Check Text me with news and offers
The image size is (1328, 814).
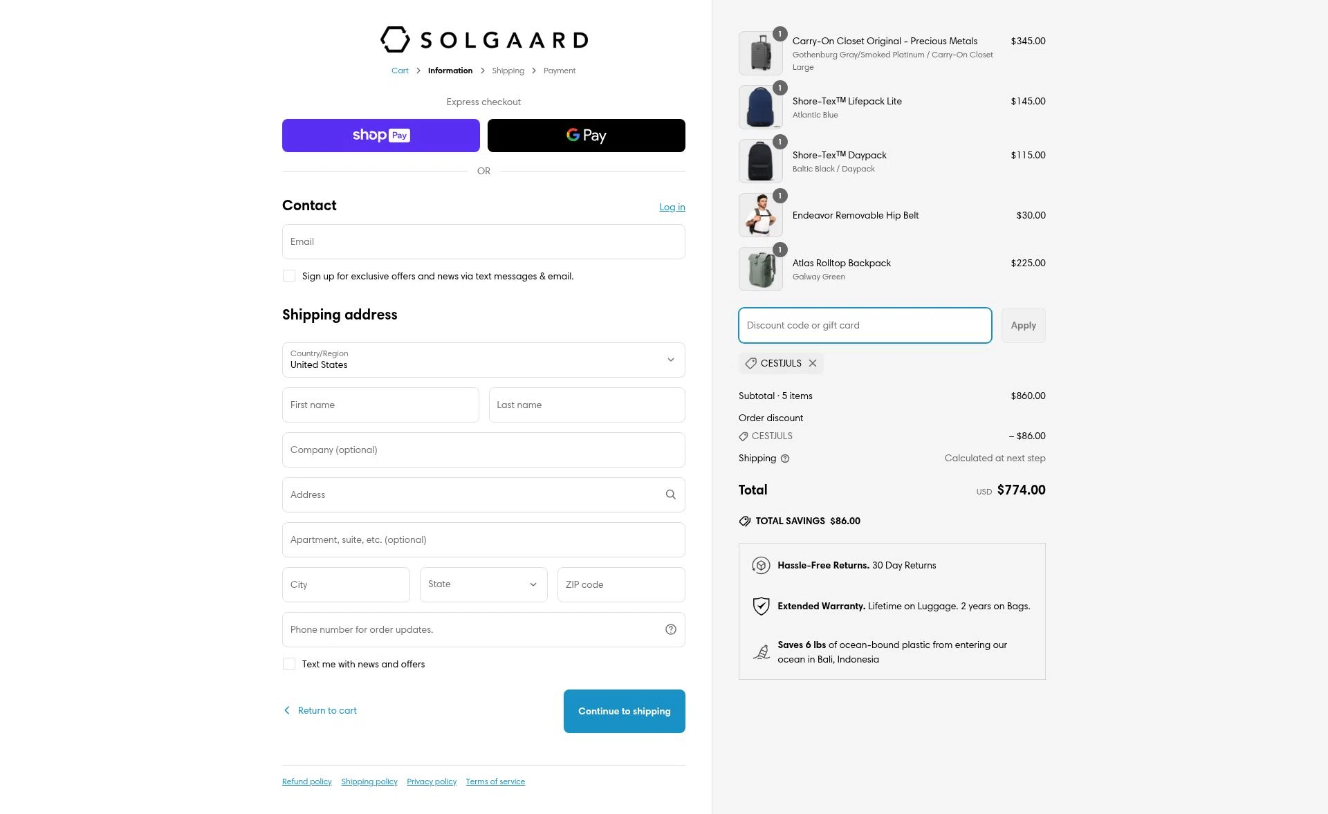289,664
